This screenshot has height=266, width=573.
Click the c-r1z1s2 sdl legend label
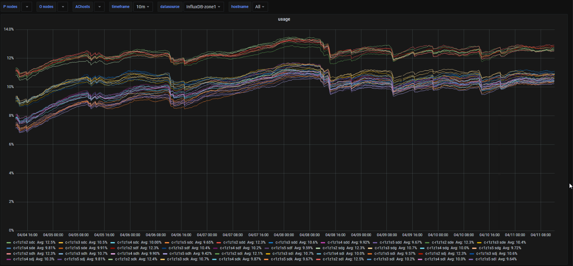pyautogui.click(x=334, y=259)
